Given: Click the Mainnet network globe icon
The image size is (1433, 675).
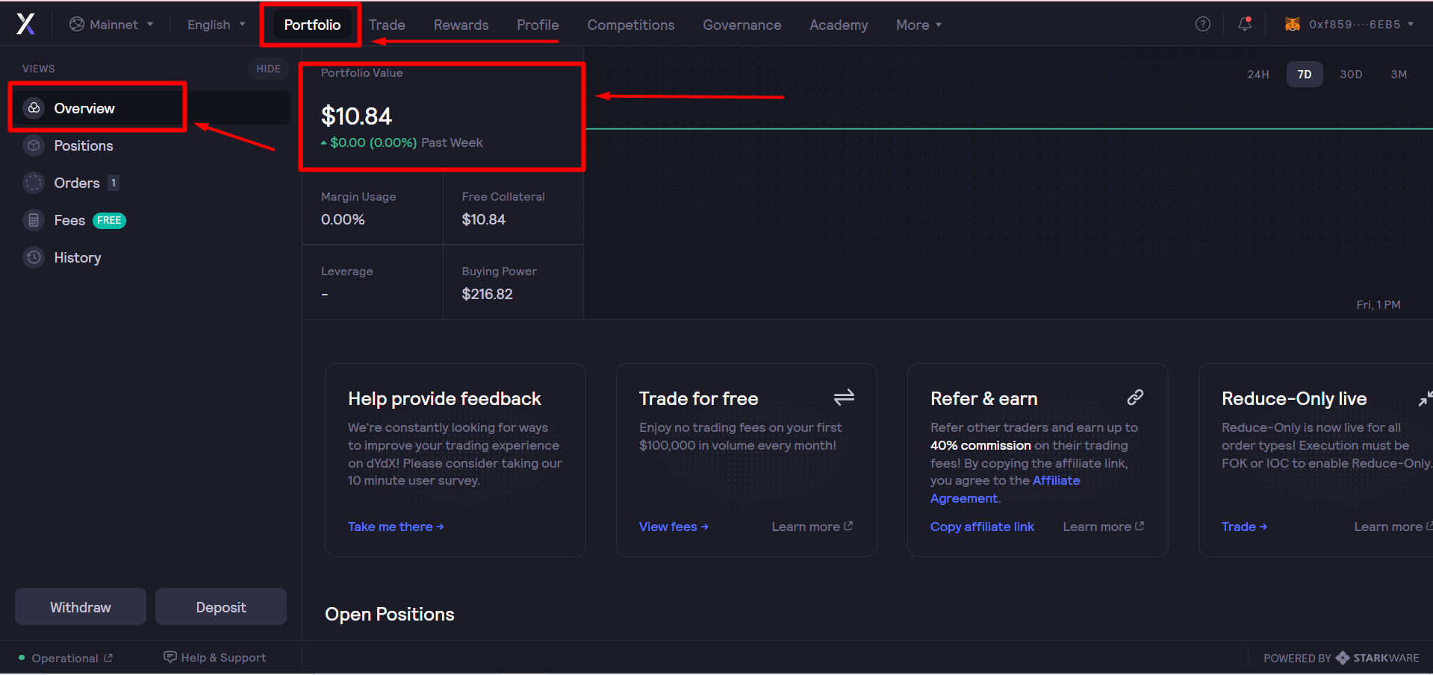Looking at the screenshot, I should pyautogui.click(x=77, y=25).
